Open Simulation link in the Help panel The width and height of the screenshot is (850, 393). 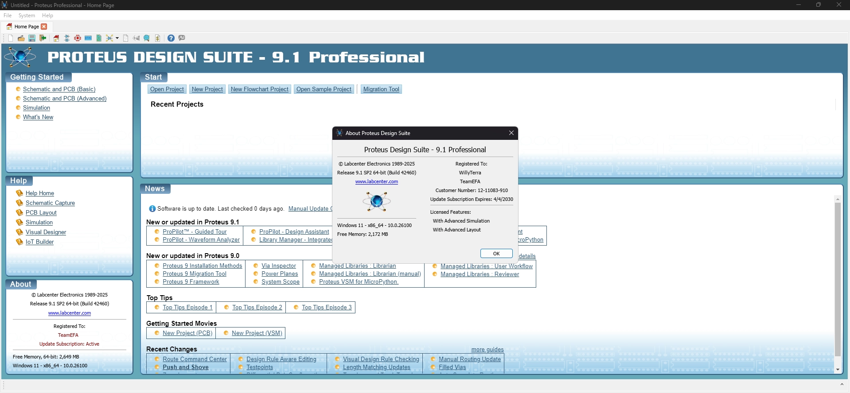click(x=39, y=223)
